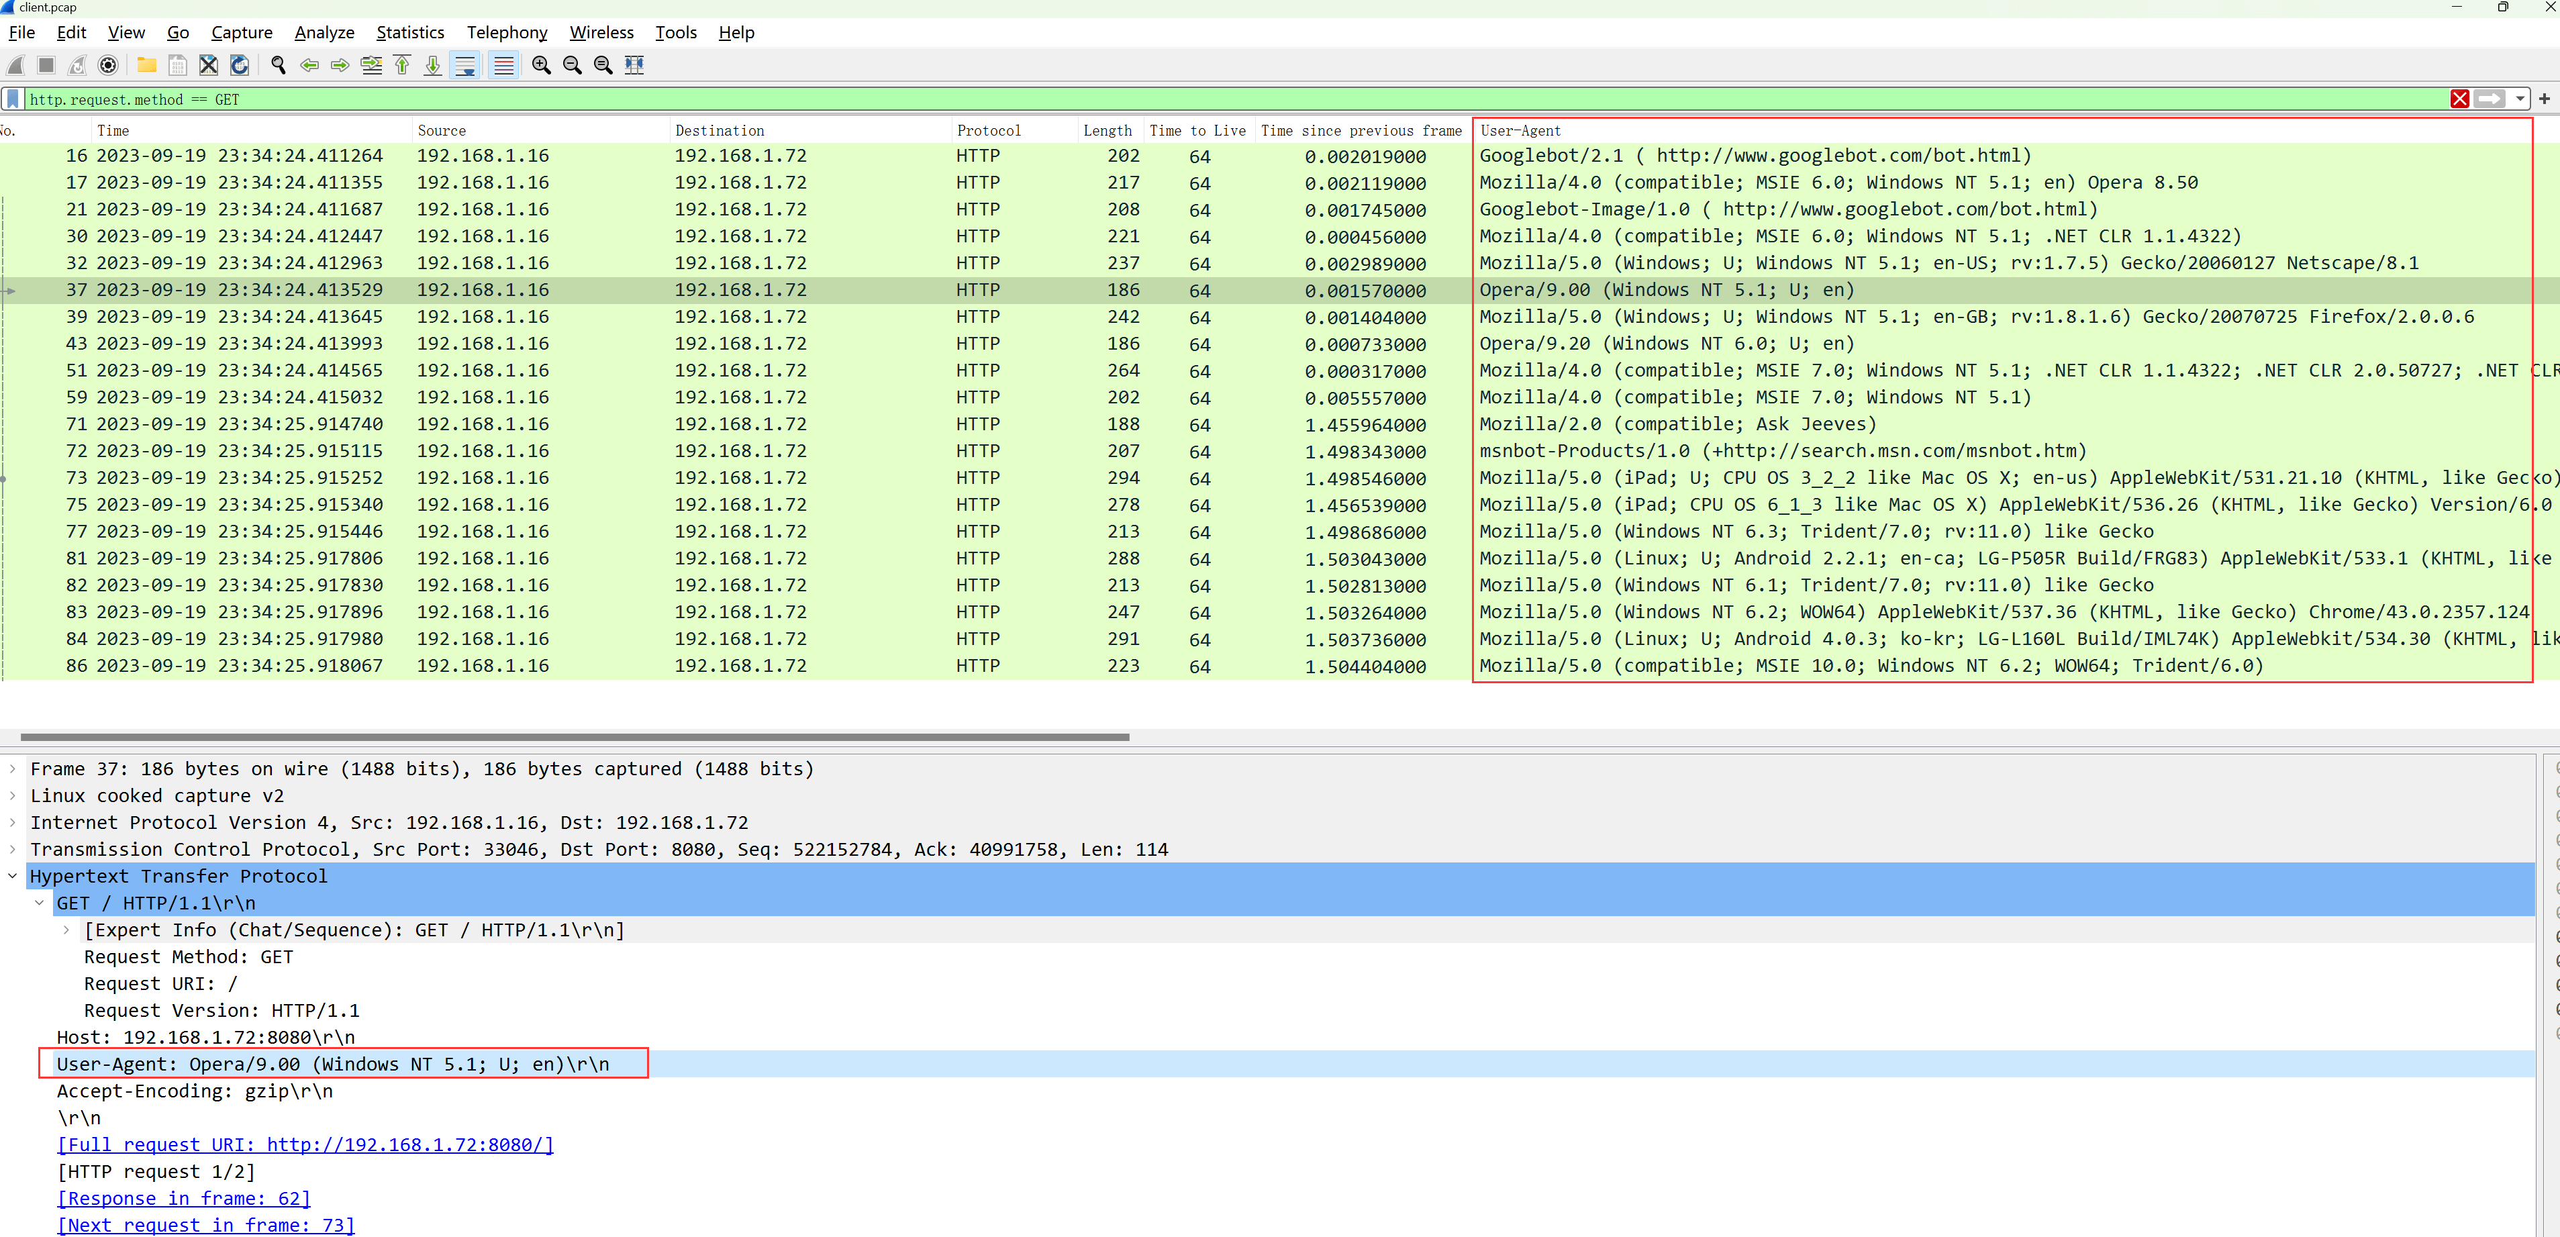This screenshot has width=2560, height=1237.
Task: Go to the first packet icon
Action: coord(403,66)
